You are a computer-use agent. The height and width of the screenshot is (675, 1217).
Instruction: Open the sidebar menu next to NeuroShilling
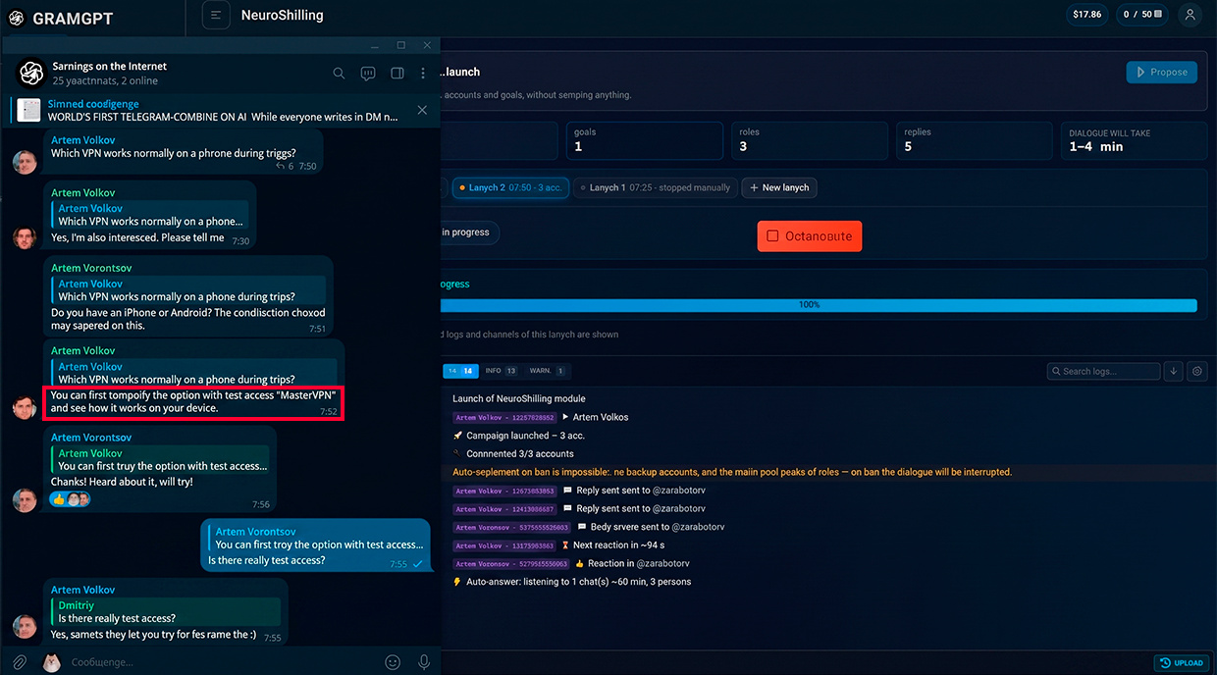click(x=216, y=16)
